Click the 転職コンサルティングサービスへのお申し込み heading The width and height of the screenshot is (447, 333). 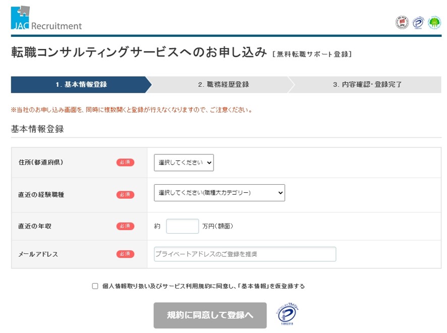tap(139, 52)
